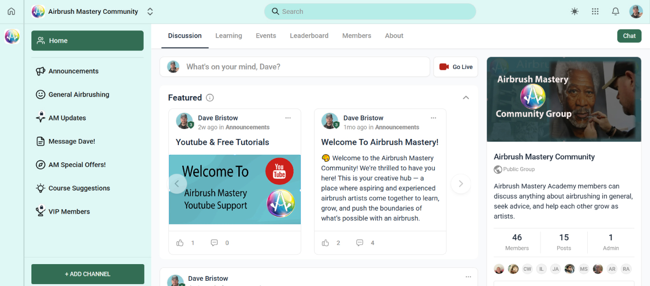This screenshot has width=650, height=286.
Task: Open options menu on Welcome To Airbrush Mastery post
Action: 433,118
